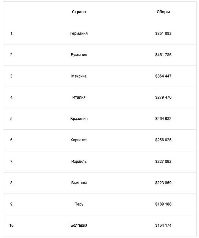The width and height of the screenshot is (199, 238).
Task: Click the Сборы column header
Action: coord(163,12)
